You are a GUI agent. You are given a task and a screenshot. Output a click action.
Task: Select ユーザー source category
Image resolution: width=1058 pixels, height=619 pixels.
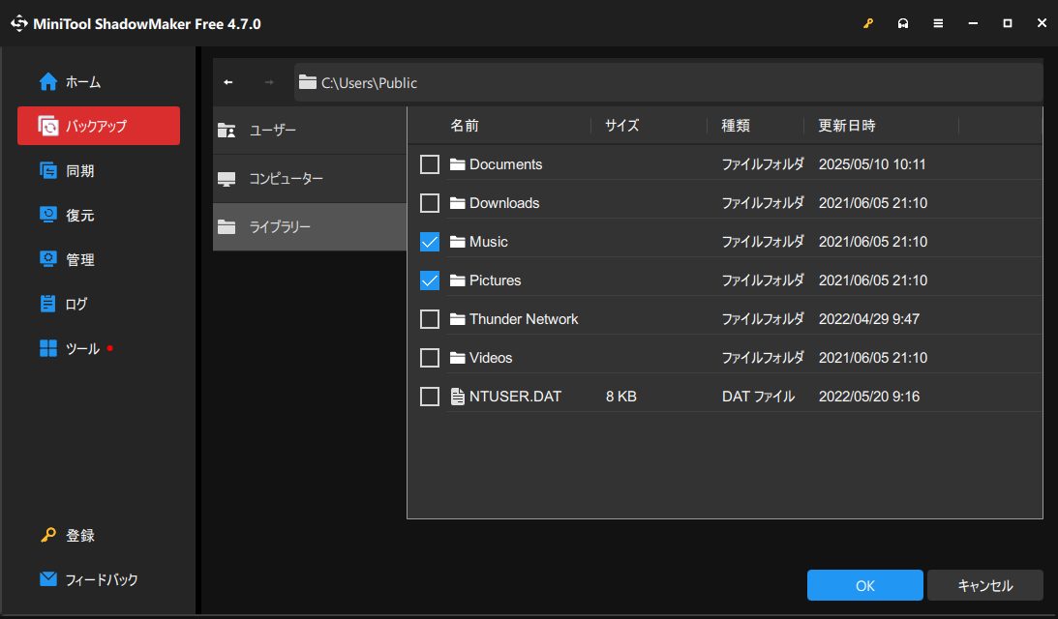click(310, 131)
